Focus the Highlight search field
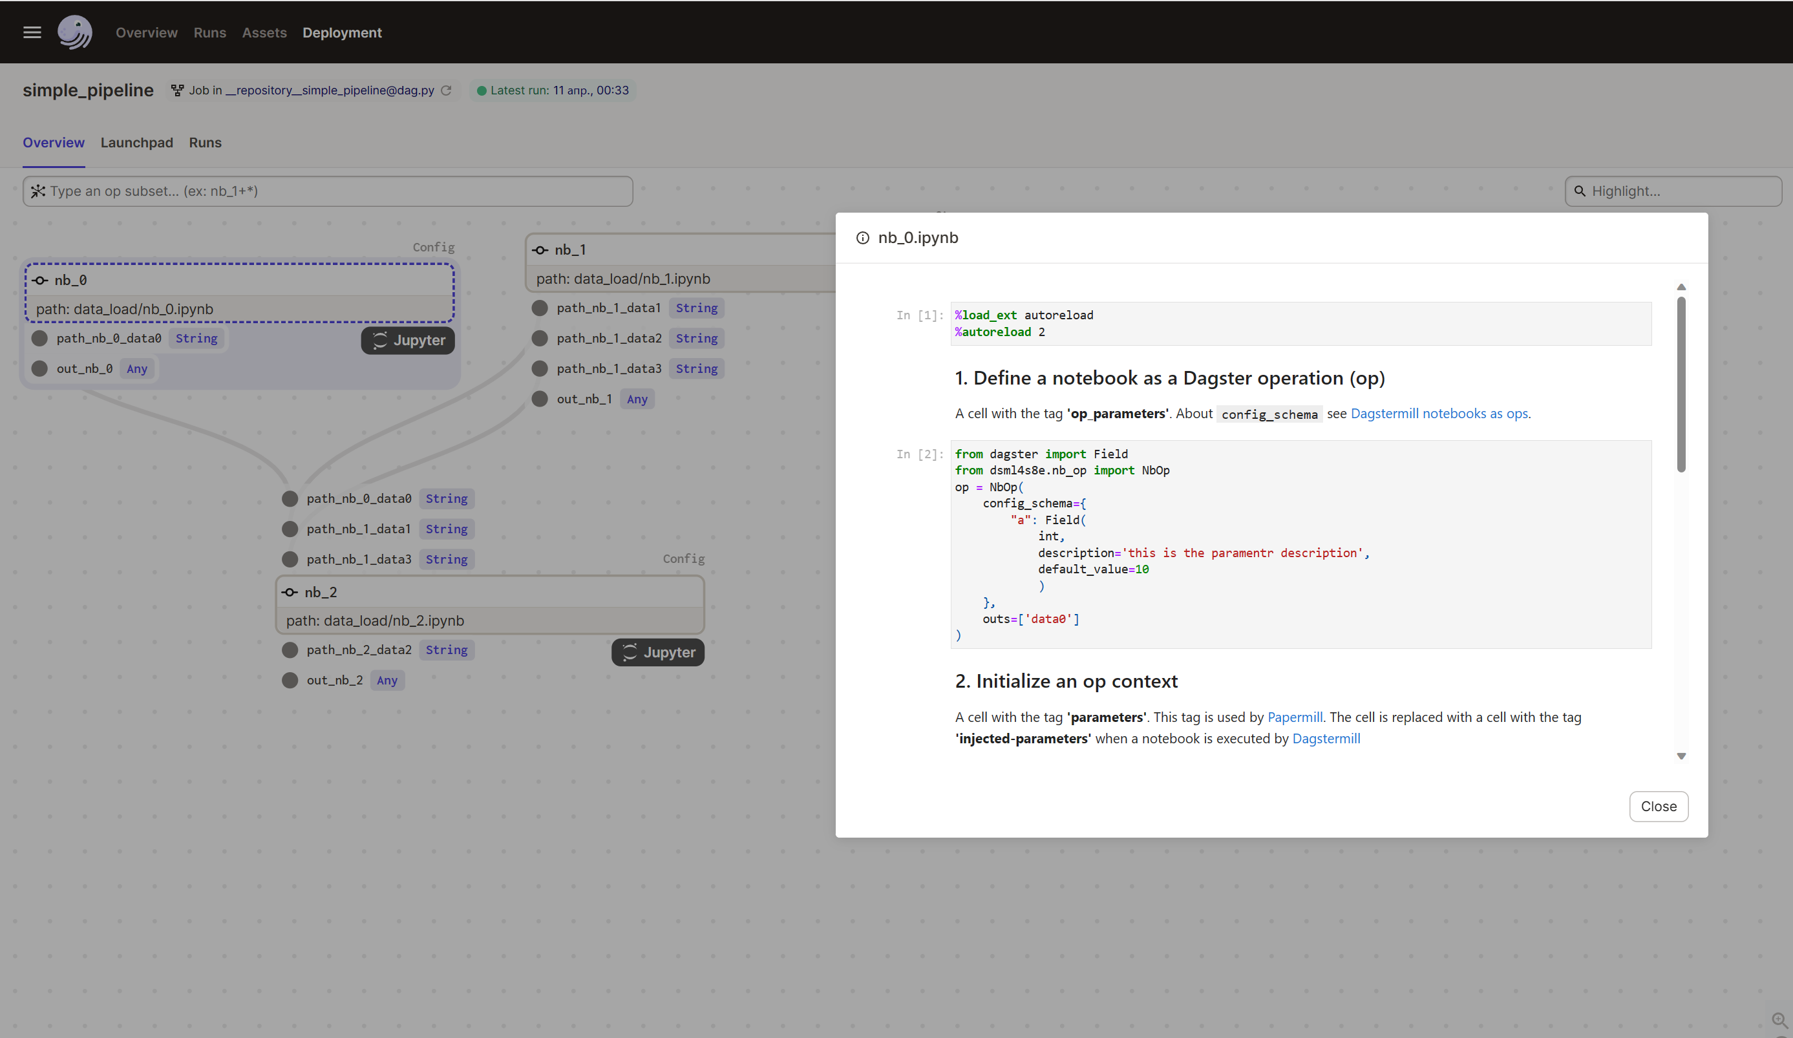This screenshot has width=1793, height=1038. click(x=1673, y=191)
